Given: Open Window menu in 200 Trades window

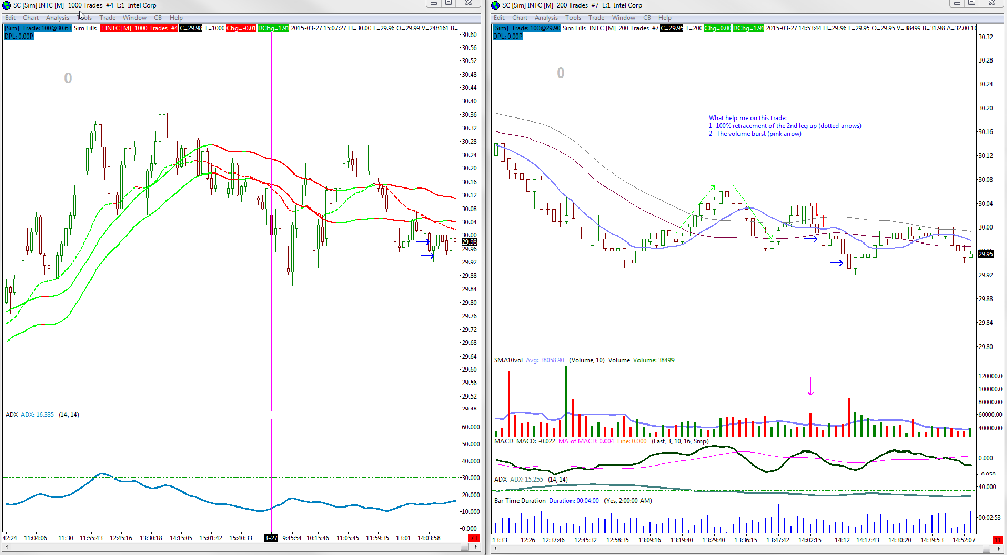Looking at the screenshot, I should tap(624, 17).
